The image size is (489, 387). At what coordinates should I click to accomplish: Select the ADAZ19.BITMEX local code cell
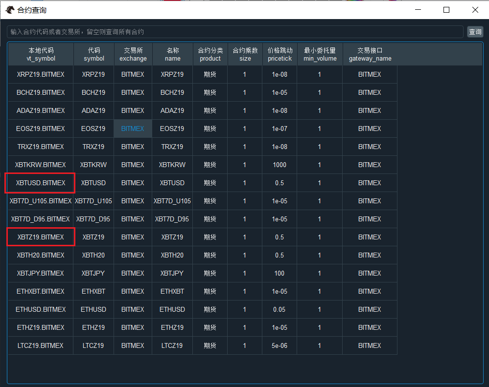(41, 110)
